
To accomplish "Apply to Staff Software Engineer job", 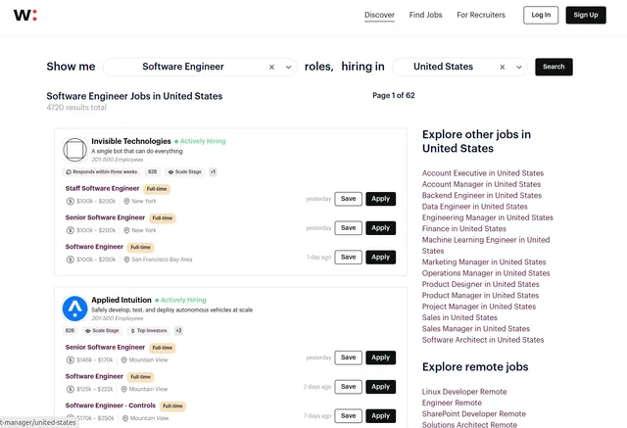I will 381,199.
